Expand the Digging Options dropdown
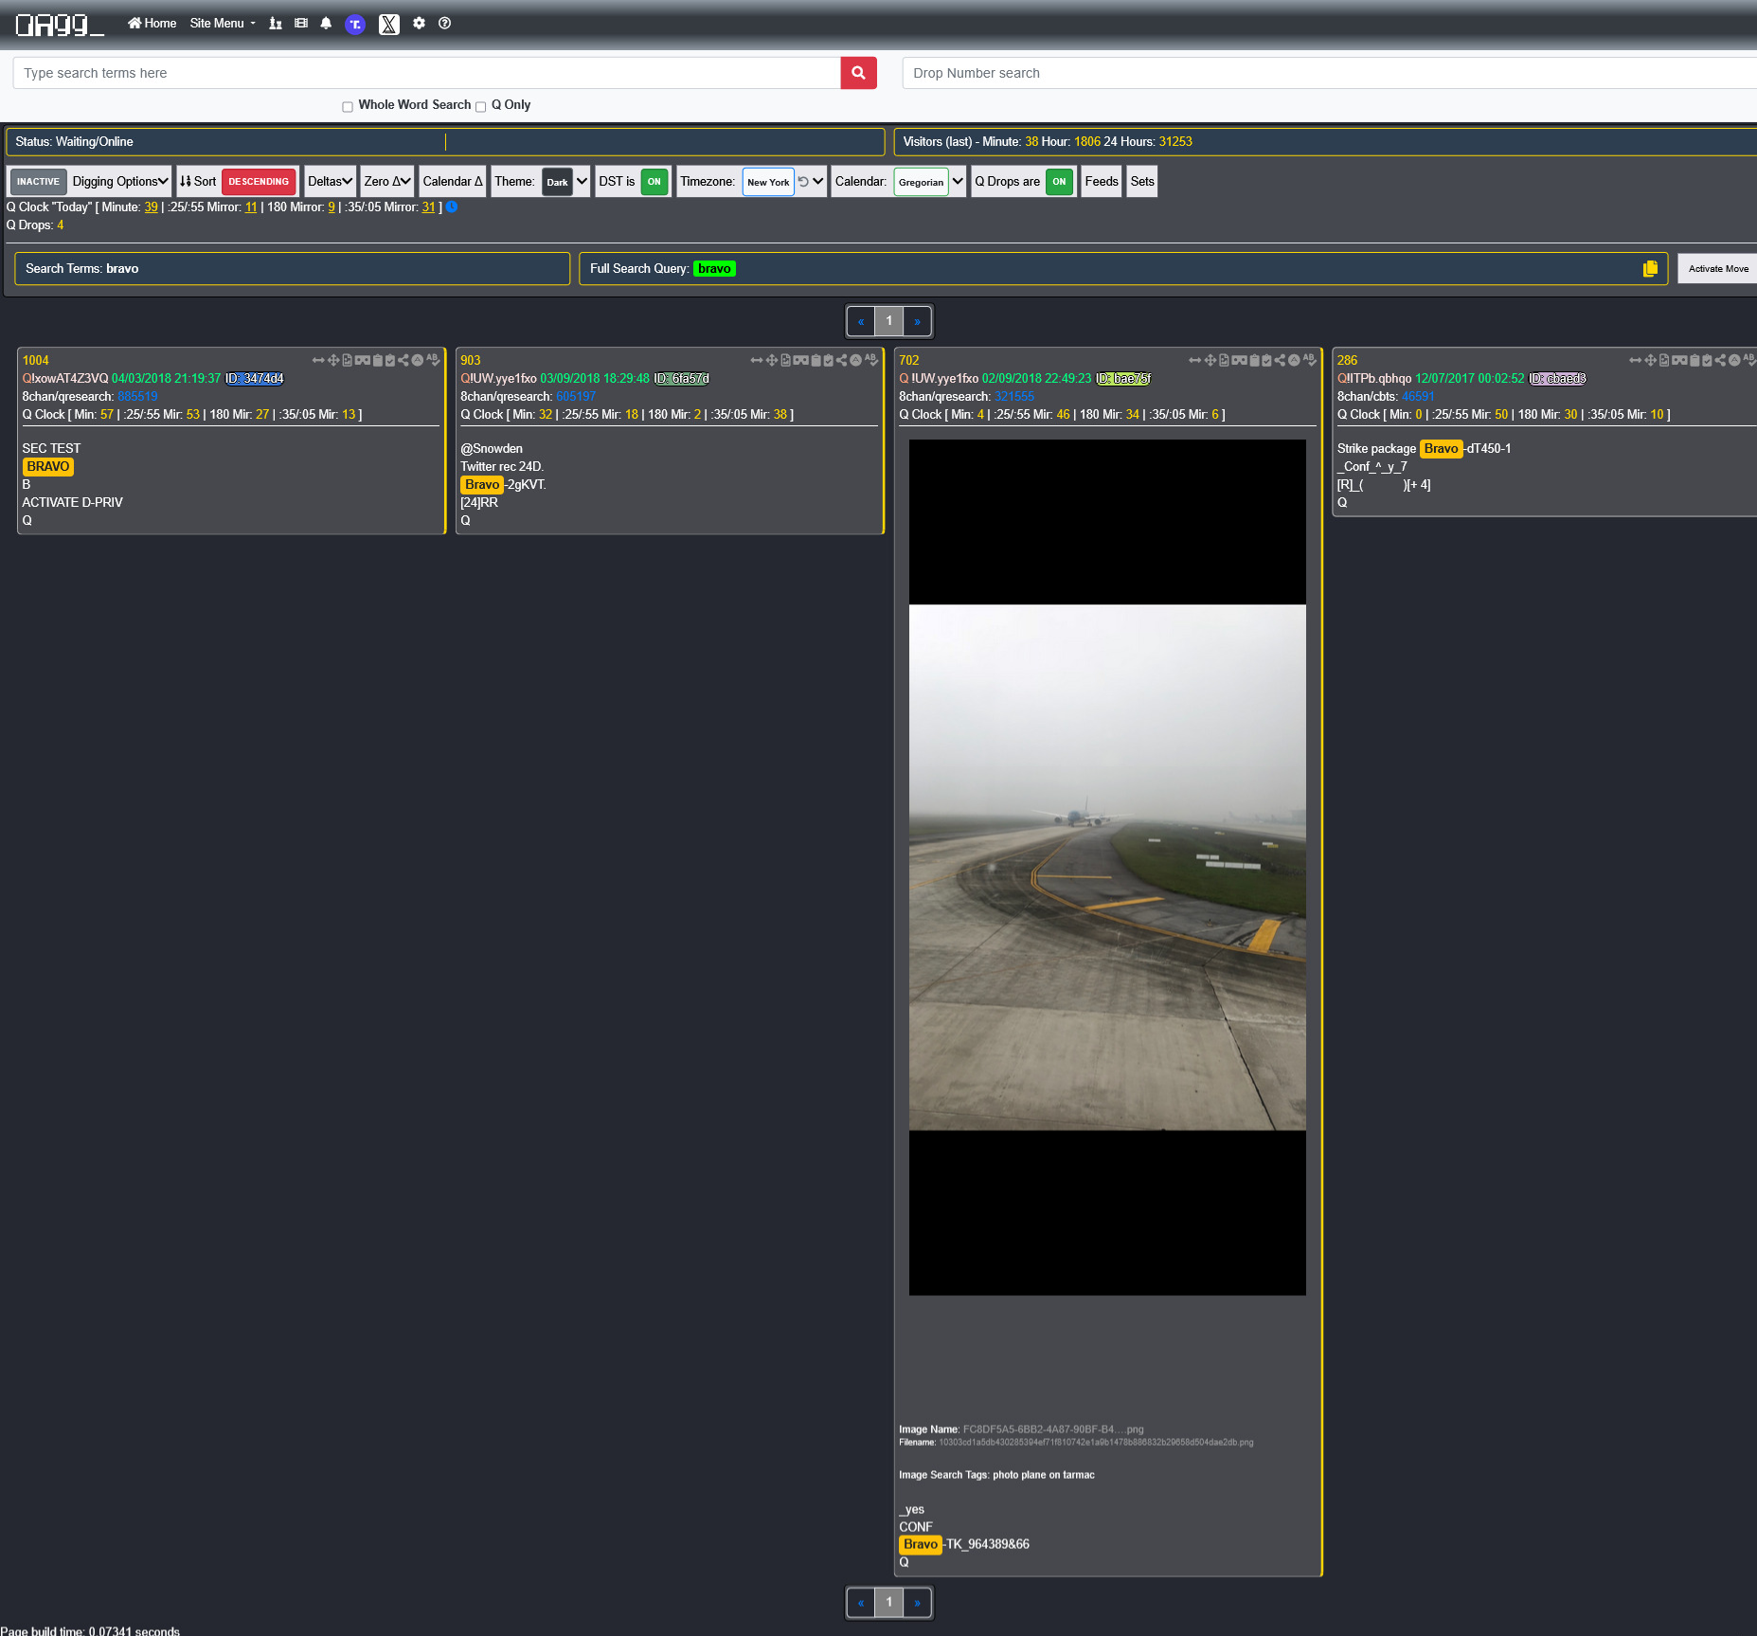 pyautogui.click(x=120, y=182)
